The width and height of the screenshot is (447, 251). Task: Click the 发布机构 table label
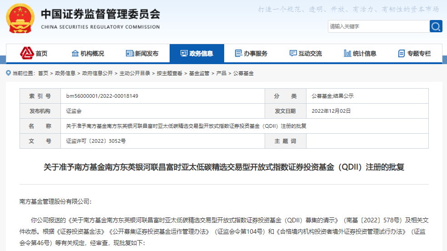[x=40, y=111]
